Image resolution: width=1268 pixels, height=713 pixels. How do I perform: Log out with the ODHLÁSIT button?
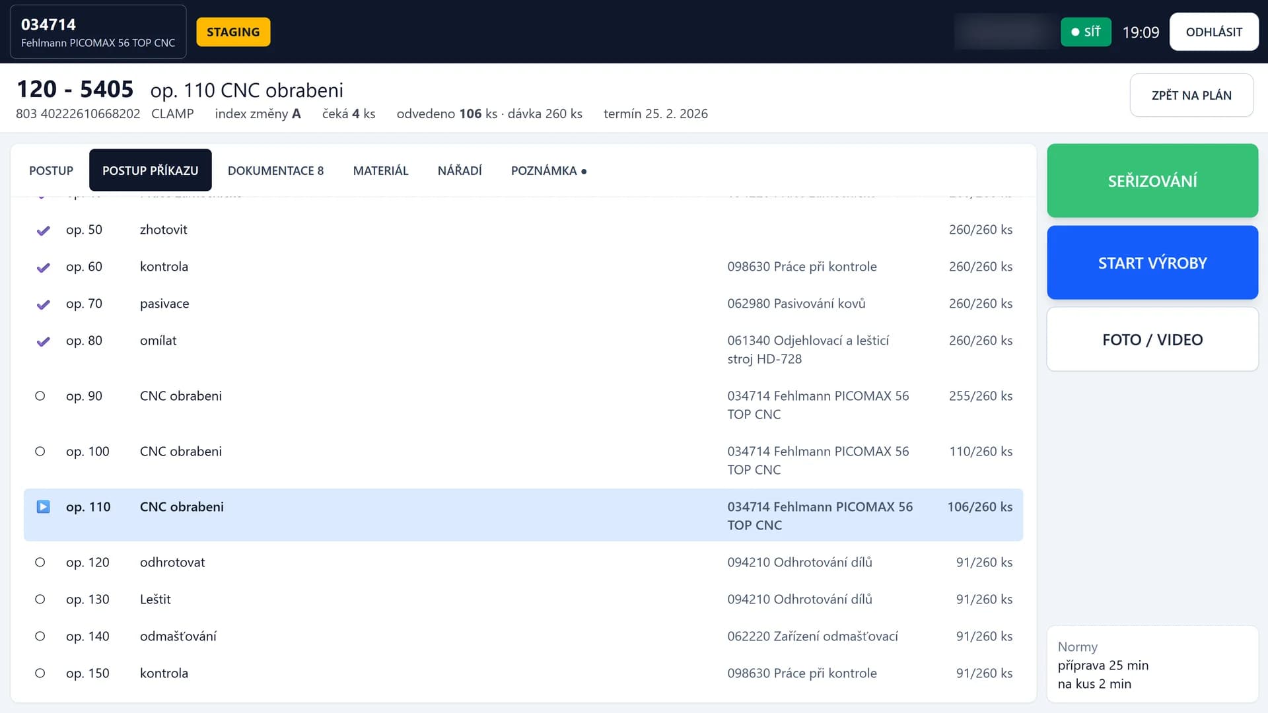(1214, 32)
